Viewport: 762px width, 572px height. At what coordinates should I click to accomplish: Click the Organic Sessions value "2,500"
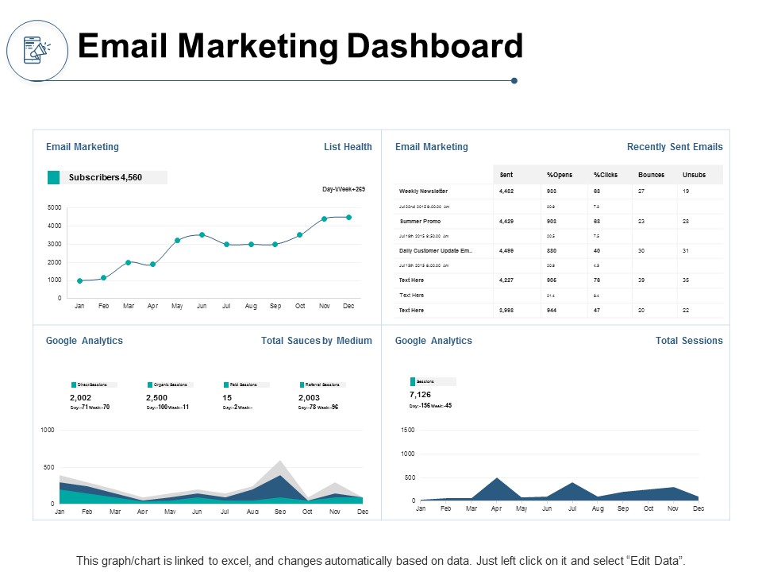click(x=156, y=398)
